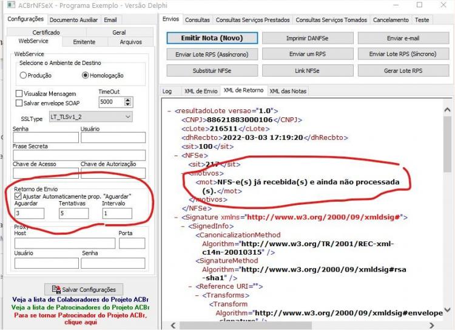Show XML de Retorno tab
This screenshot has width=455, height=330.
coord(244,91)
